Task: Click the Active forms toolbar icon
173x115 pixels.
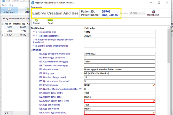Action: 9,9
